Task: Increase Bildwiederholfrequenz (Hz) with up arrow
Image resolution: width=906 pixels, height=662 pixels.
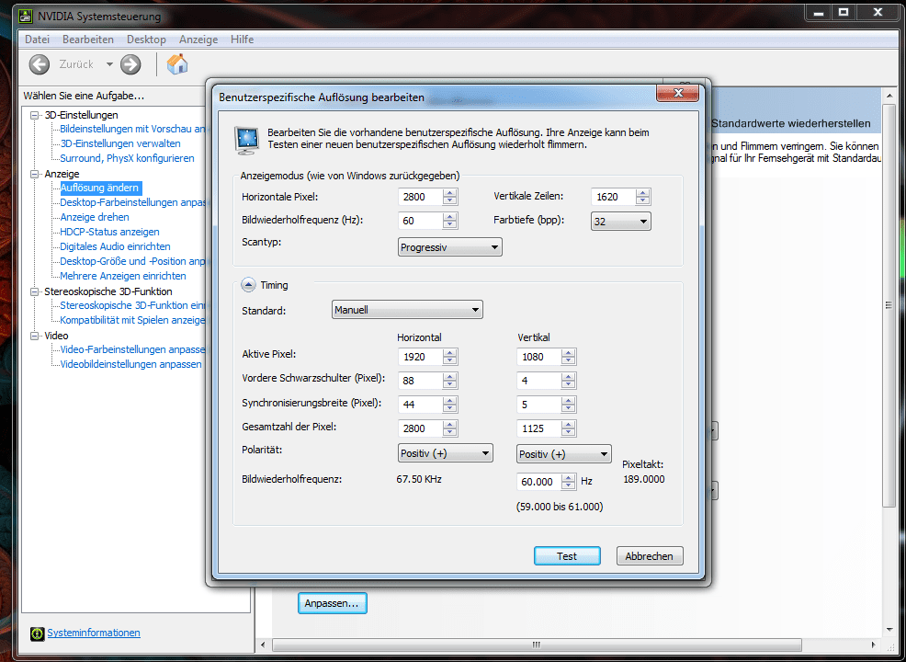Action: [450, 217]
